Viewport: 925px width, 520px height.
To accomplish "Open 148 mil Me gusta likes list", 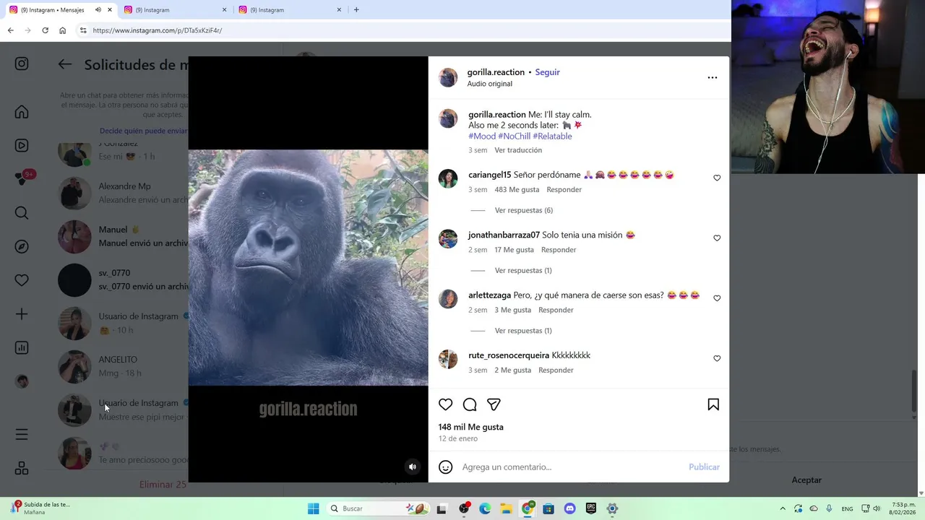I will coord(471,427).
